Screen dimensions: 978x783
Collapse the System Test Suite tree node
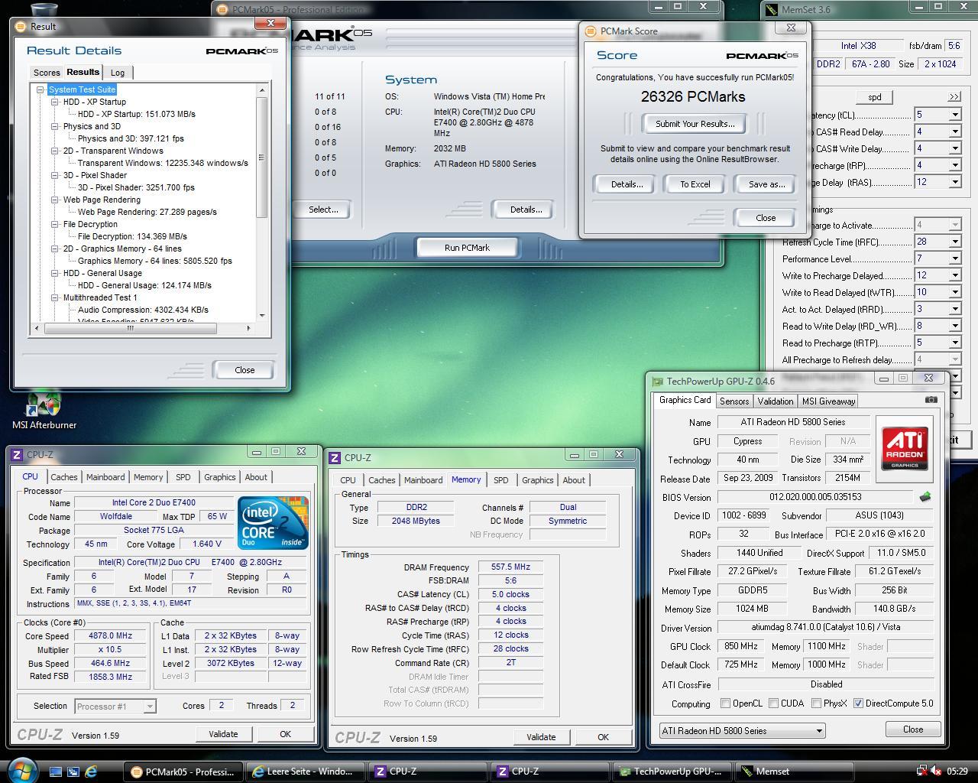pyautogui.click(x=41, y=89)
